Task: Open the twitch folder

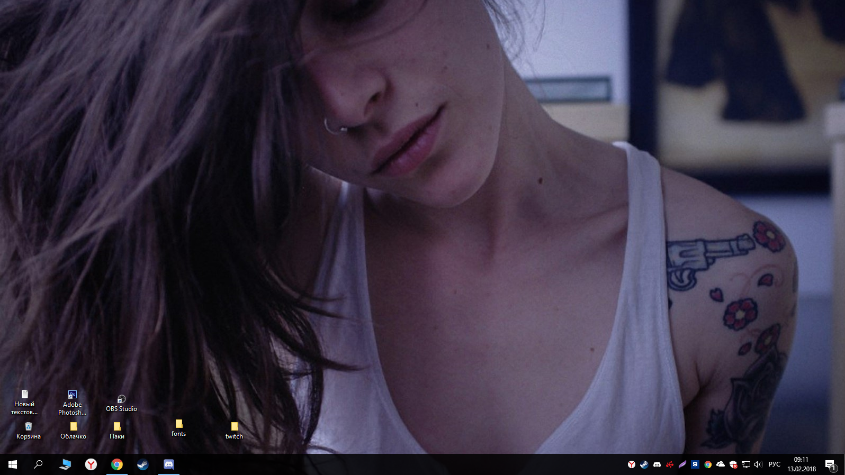Action: tap(234, 431)
